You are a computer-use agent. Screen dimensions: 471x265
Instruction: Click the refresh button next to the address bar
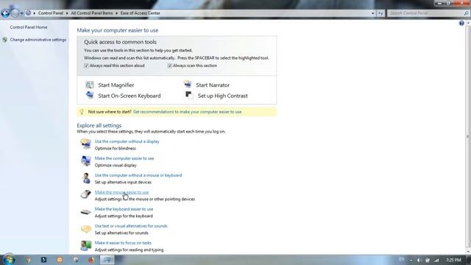[x=380, y=13]
